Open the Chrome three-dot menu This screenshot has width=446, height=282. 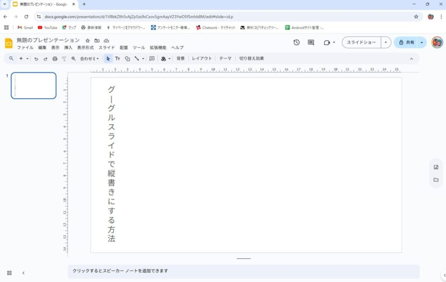point(441,17)
